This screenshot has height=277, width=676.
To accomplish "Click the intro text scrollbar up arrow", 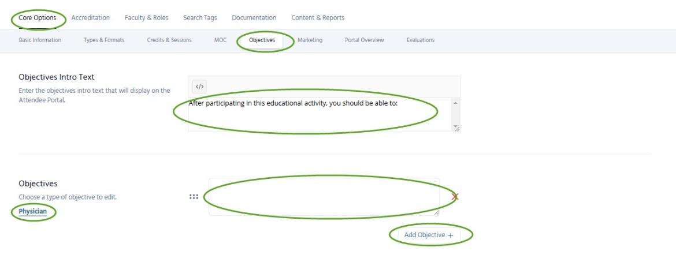I will point(455,103).
